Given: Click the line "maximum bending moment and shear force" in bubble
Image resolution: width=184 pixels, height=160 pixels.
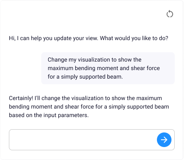Looking at the screenshot, I should (x=104, y=68).
